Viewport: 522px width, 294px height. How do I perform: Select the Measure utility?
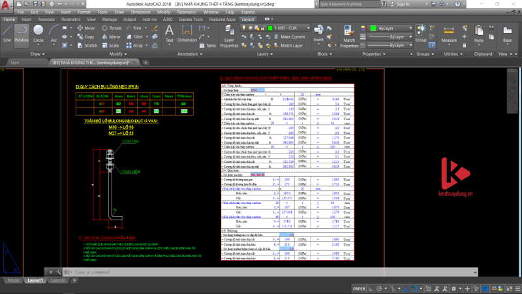tap(449, 34)
